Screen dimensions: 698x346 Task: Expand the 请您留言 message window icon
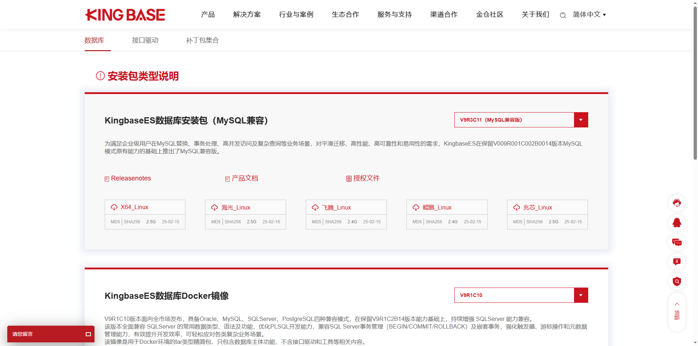point(88,334)
